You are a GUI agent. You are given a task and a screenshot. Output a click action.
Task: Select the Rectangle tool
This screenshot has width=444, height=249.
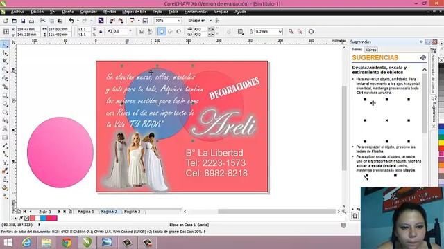pyautogui.click(x=5, y=95)
